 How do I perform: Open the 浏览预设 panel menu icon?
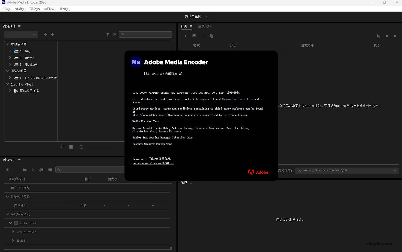click(19, 160)
